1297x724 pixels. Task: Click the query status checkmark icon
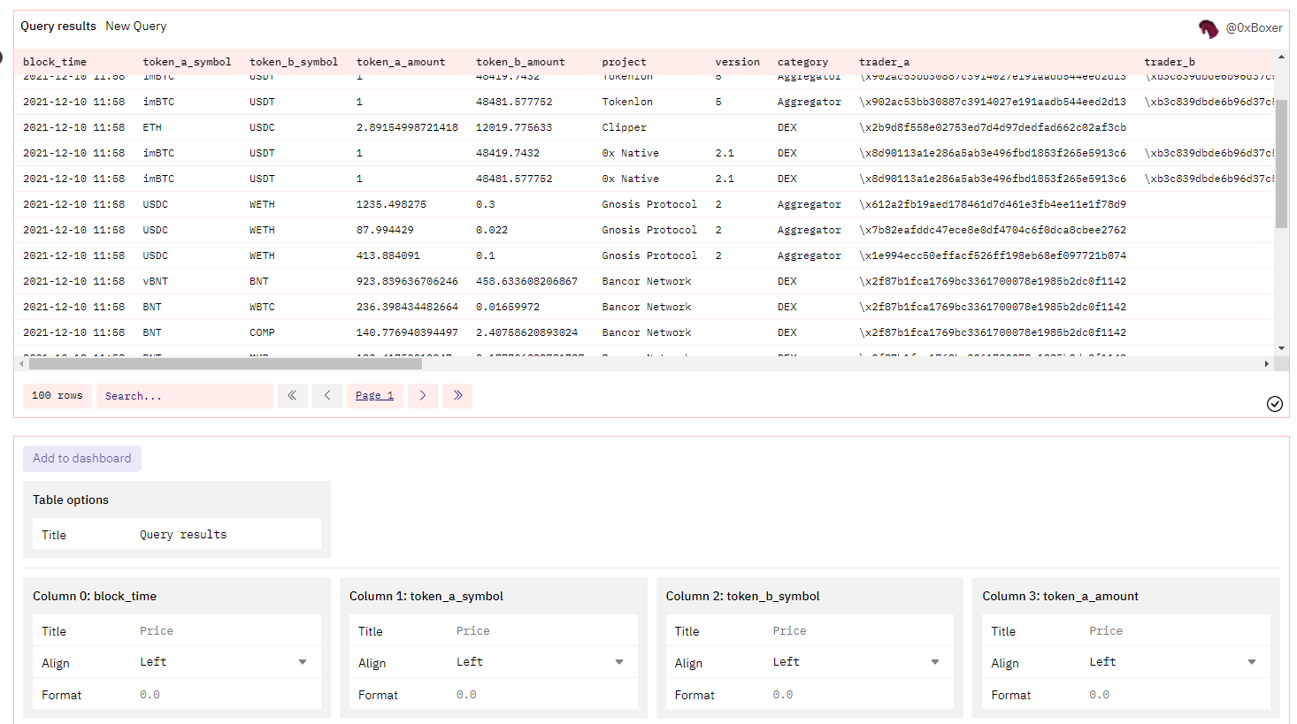click(1275, 404)
